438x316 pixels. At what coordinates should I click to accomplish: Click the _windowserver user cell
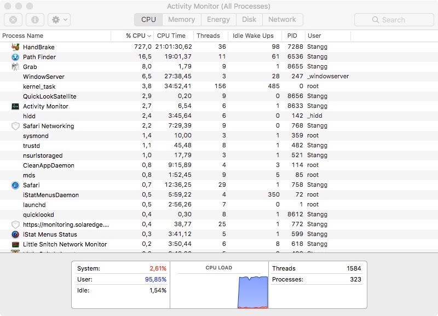(x=328, y=76)
